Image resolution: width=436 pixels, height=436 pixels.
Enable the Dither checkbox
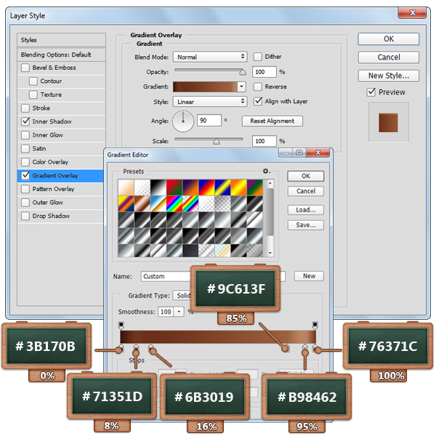(258, 57)
